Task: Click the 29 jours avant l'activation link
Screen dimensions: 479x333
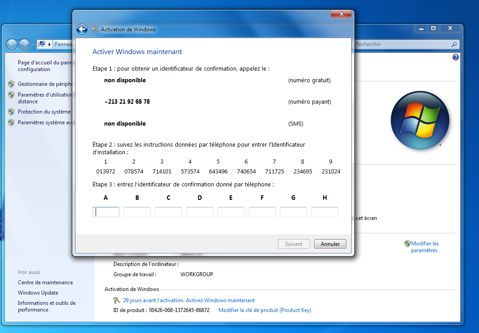Action: pos(189,300)
